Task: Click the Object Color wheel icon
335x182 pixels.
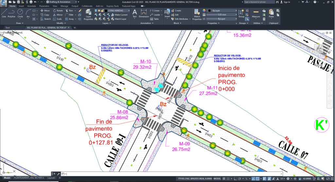Action: [204, 10]
